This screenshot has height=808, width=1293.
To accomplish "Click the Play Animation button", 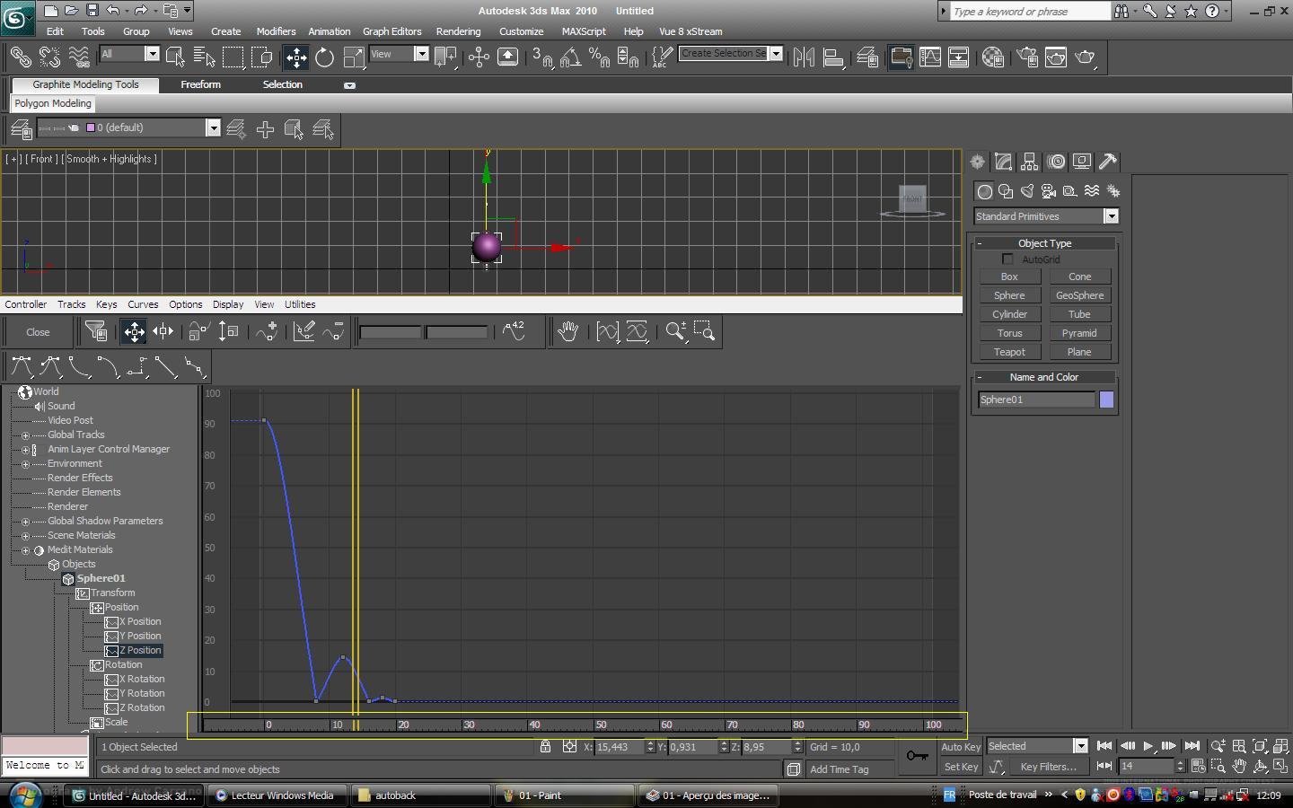I will (1148, 746).
